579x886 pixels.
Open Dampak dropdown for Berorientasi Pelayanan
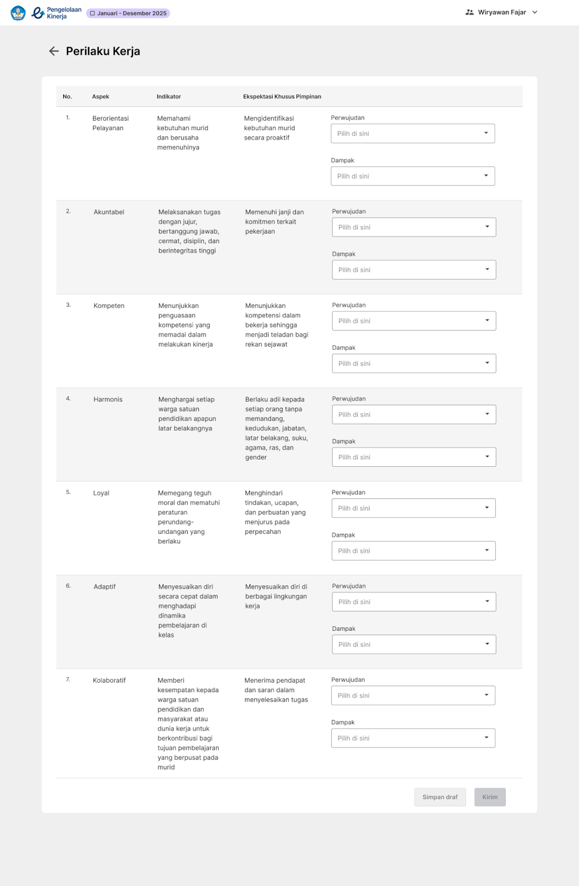tap(413, 176)
